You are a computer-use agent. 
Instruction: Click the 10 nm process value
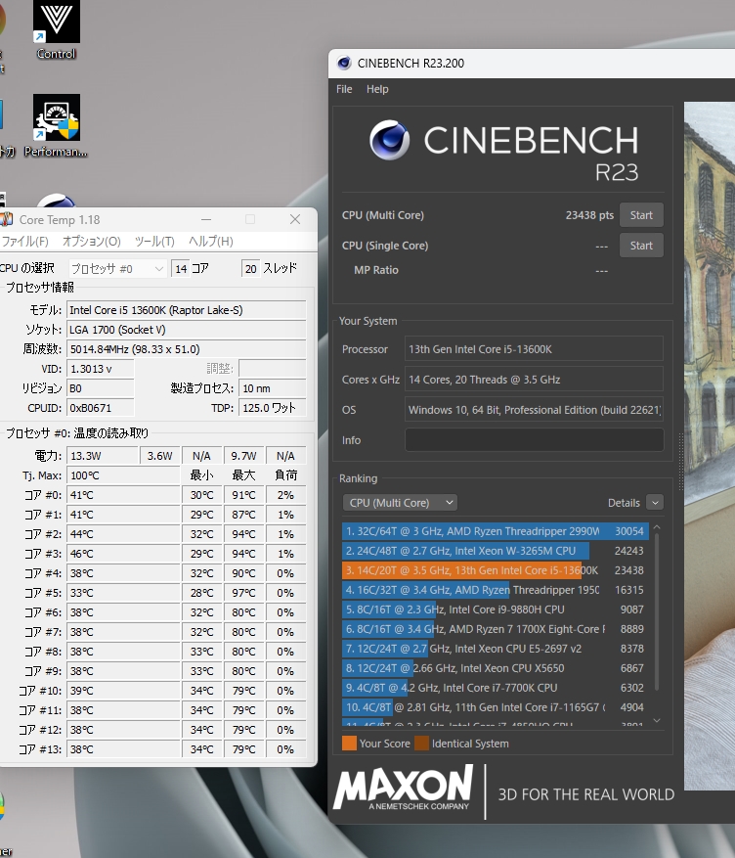tap(272, 388)
